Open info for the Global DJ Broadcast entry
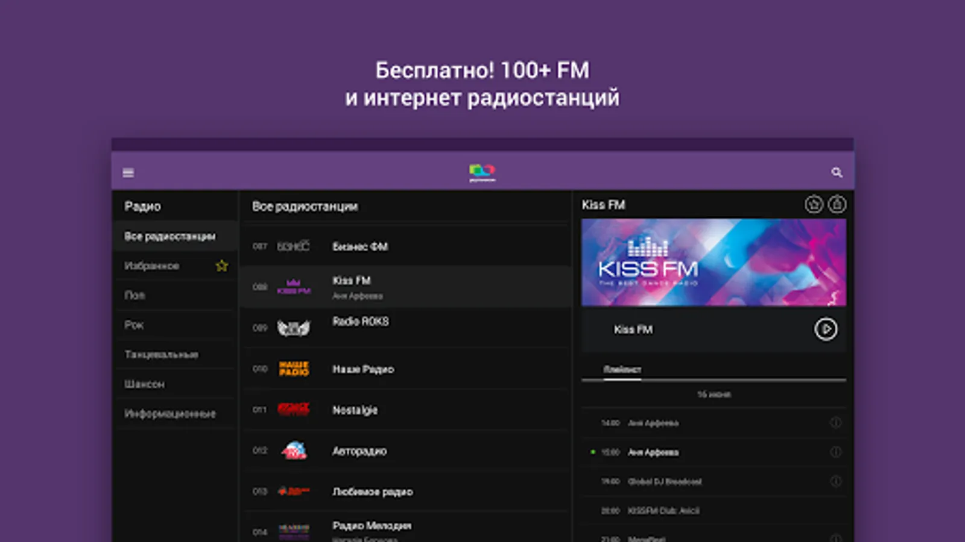This screenshot has width=965, height=542. coord(835,481)
